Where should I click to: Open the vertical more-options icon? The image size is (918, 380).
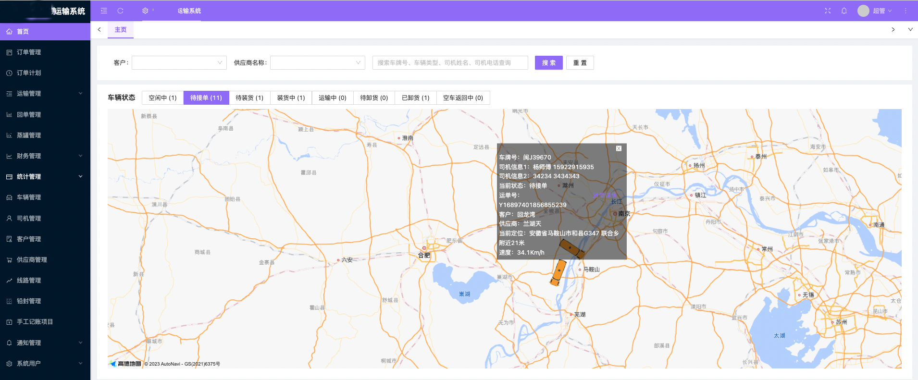point(906,11)
